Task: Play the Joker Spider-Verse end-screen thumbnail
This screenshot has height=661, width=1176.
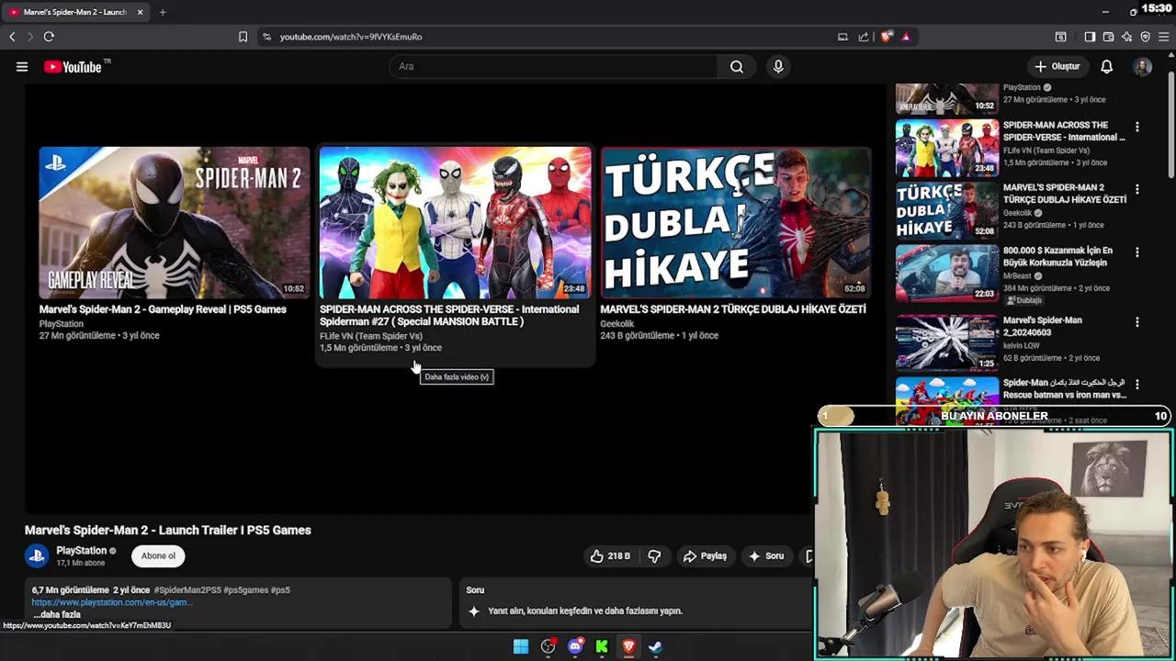Action: pyautogui.click(x=455, y=222)
